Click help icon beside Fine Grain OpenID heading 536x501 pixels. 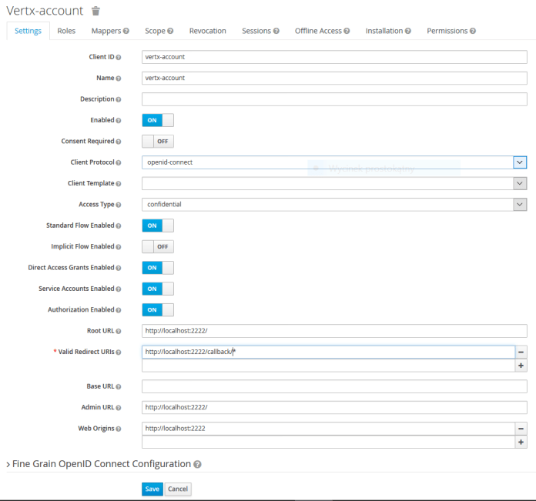(198, 465)
